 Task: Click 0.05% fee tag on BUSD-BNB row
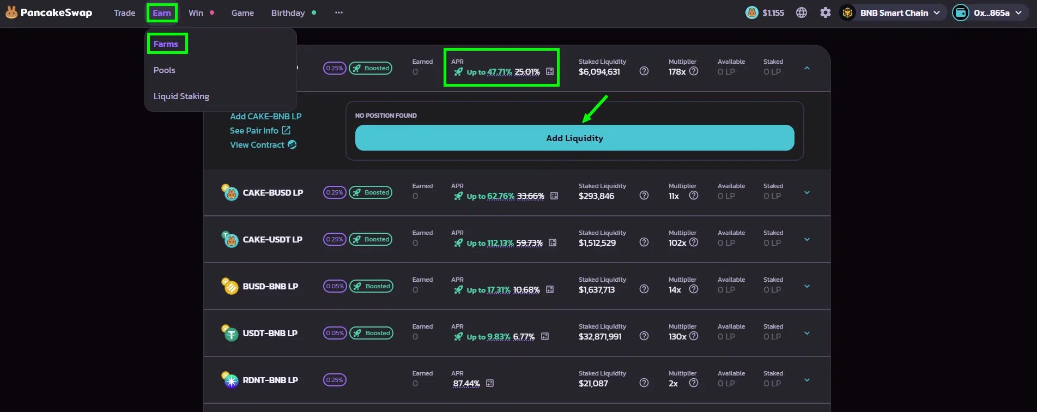[x=335, y=286]
